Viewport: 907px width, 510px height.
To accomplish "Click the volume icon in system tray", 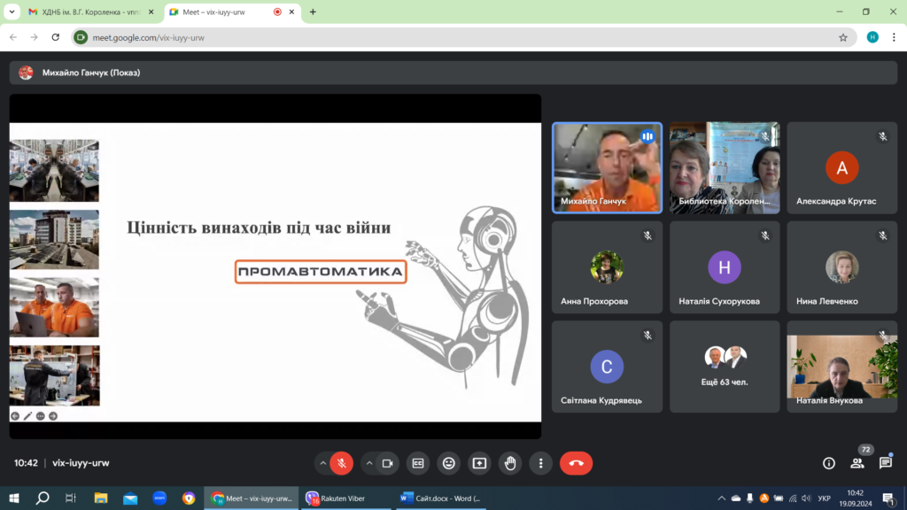I will point(806,498).
